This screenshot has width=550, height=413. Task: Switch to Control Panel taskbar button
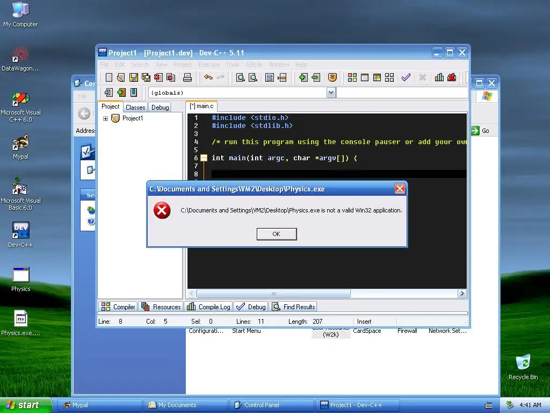tap(272, 405)
